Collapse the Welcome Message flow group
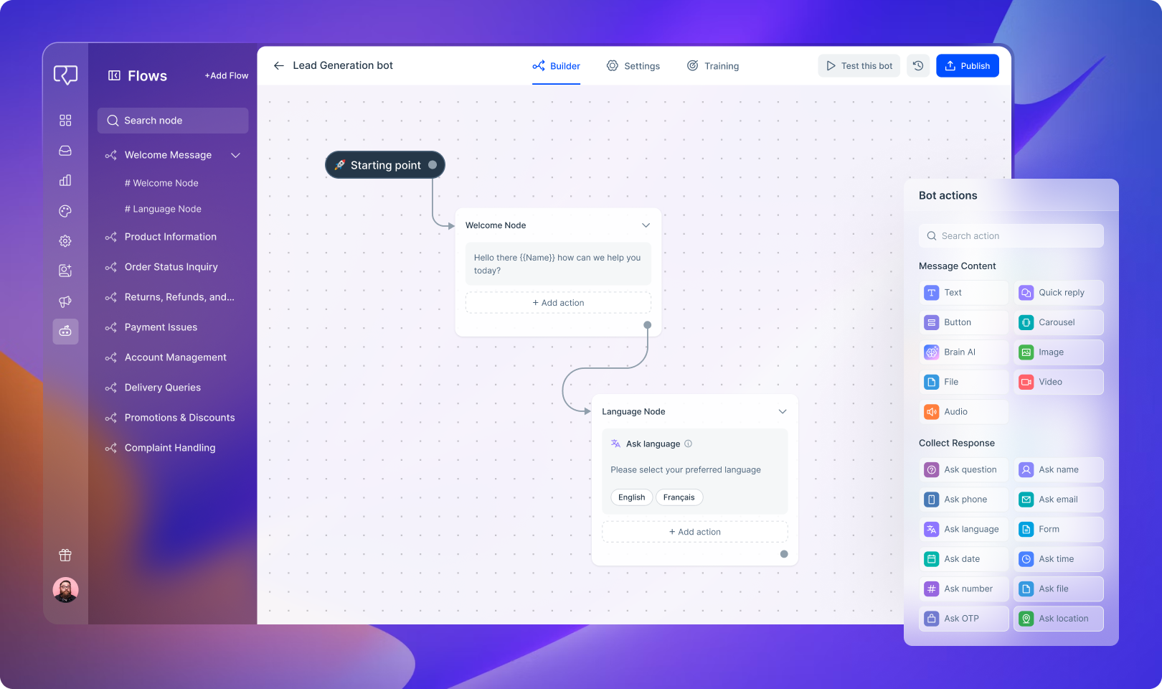 (x=235, y=154)
